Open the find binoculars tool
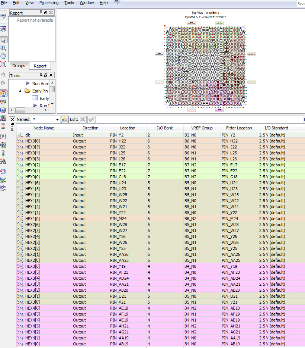Viewport: 305px width, 348px height. 3,161
